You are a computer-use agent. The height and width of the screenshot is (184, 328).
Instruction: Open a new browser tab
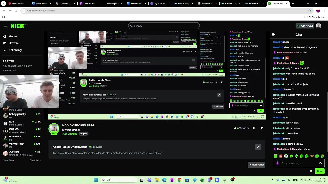pyautogui.click(x=293, y=4)
